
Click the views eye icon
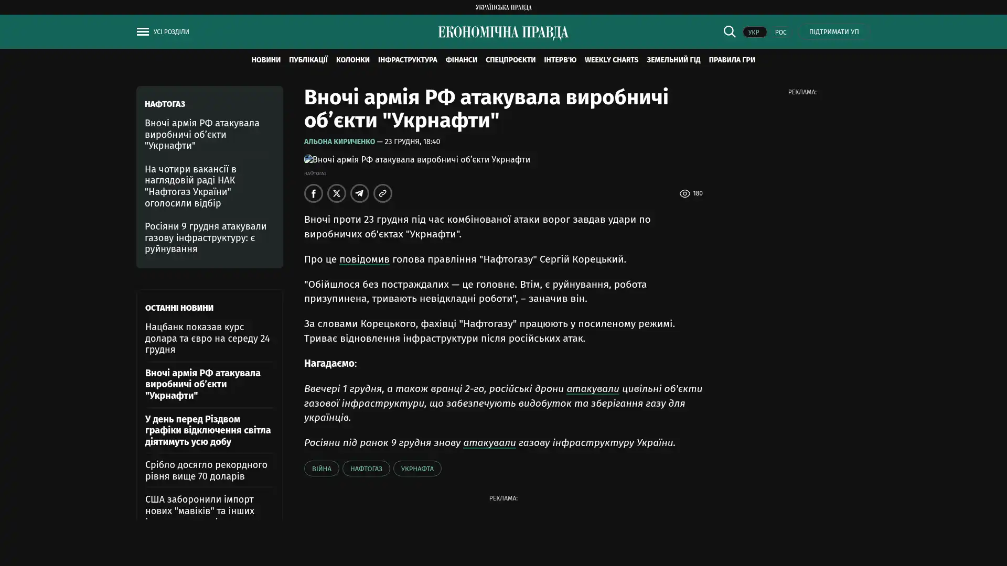684,194
